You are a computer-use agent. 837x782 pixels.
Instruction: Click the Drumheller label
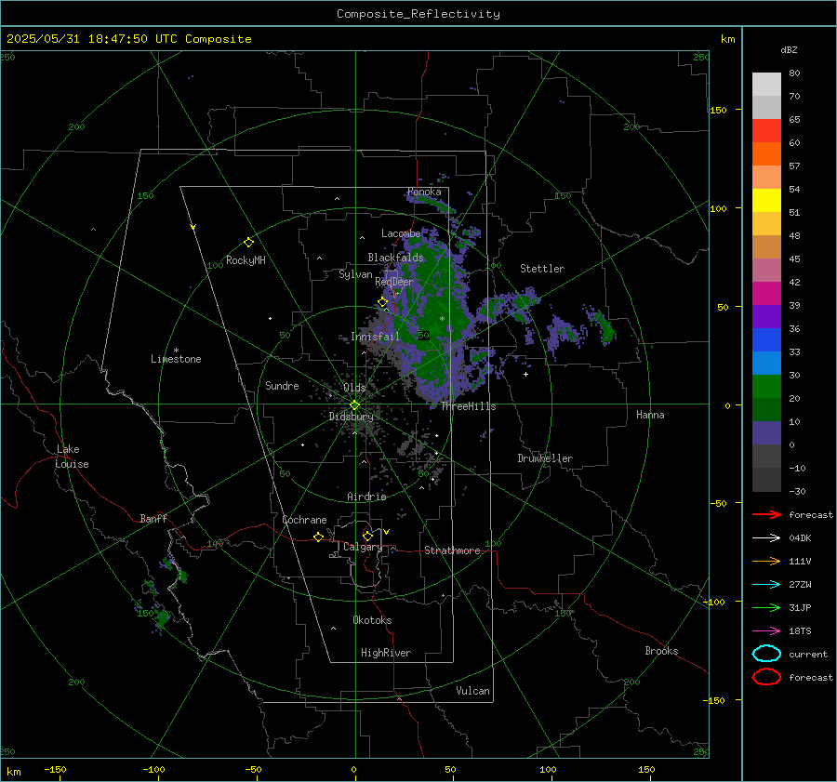coord(545,458)
